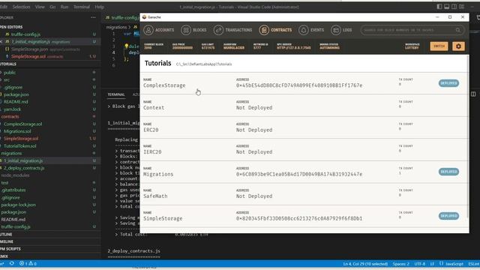Click Migrations contract address text
The image size is (480, 270).
299,174
